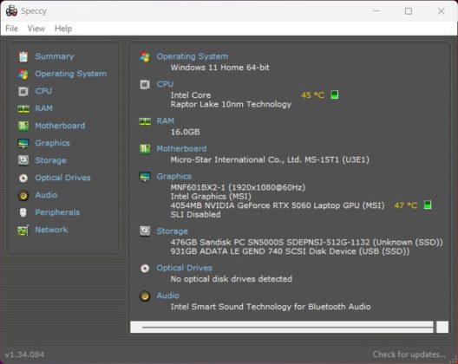Click the horizontal scrollbar track at panel bottom
The width and height of the screenshot is (458, 364).
click(282, 328)
